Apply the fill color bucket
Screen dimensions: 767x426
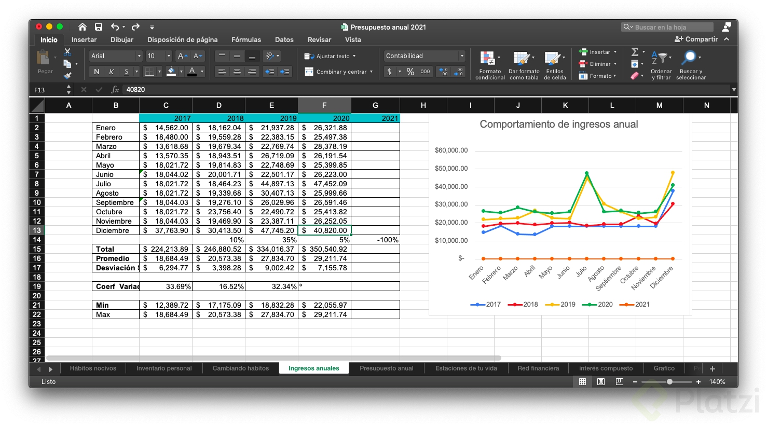[171, 72]
